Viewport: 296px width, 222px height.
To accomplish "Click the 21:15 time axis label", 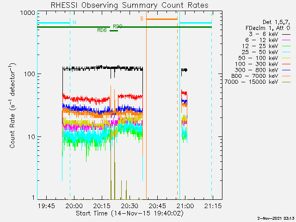I will pos(213,205).
